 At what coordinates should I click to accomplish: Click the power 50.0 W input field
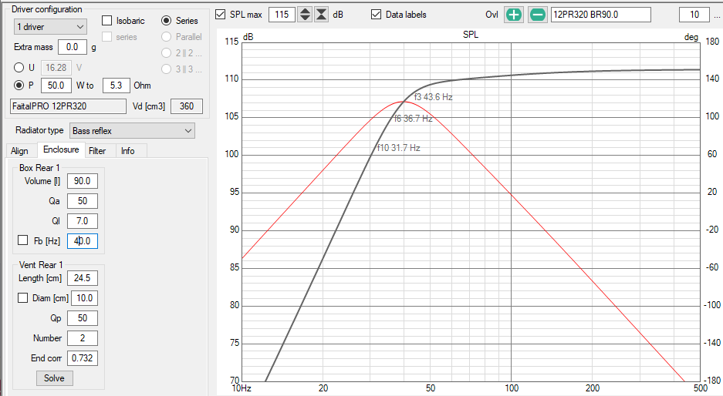(x=56, y=86)
